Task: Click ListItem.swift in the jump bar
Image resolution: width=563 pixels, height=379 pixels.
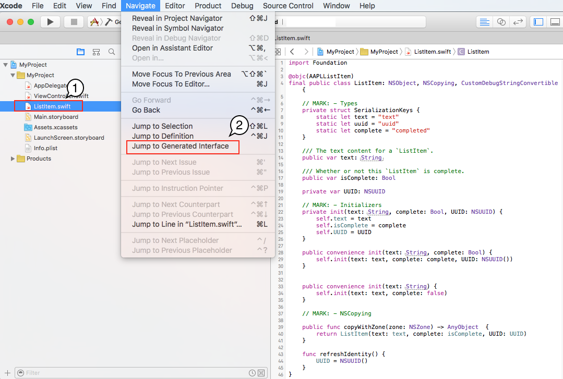Action: 432,52
